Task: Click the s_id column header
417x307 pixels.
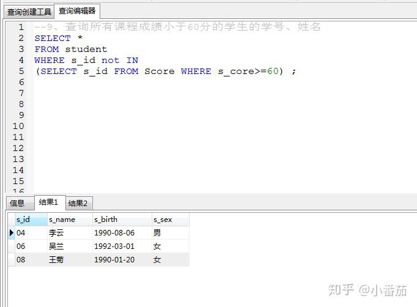Action: 31,220
